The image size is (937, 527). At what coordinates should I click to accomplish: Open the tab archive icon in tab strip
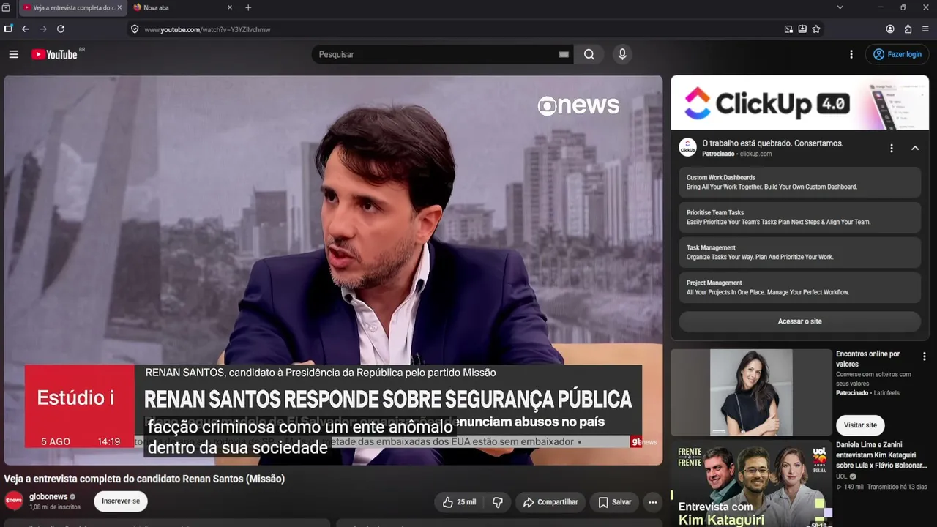pyautogui.click(x=6, y=7)
